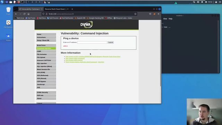The width and height of the screenshot is (222, 125).
Task: Click the Firefox URL address bar
Action: [89, 14]
